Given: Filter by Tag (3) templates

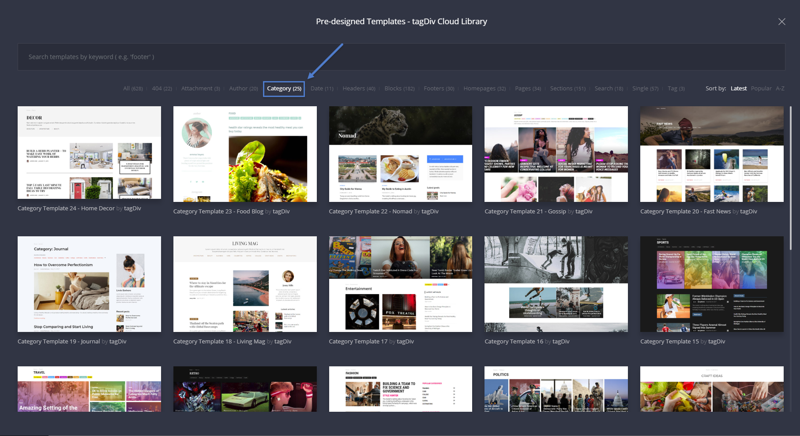Looking at the screenshot, I should tap(676, 89).
